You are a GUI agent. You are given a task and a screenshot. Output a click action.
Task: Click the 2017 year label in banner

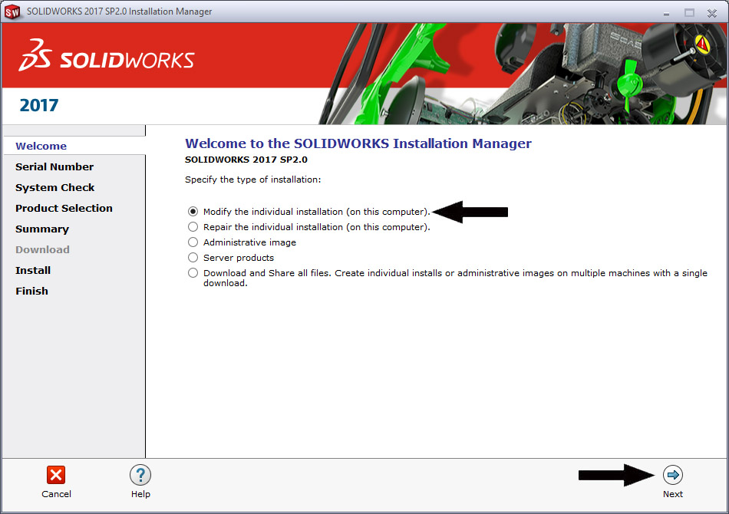pyautogui.click(x=39, y=106)
